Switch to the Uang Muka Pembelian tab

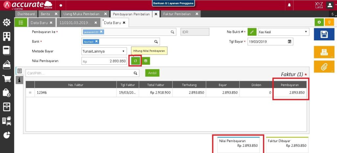(x=82, y=14)
